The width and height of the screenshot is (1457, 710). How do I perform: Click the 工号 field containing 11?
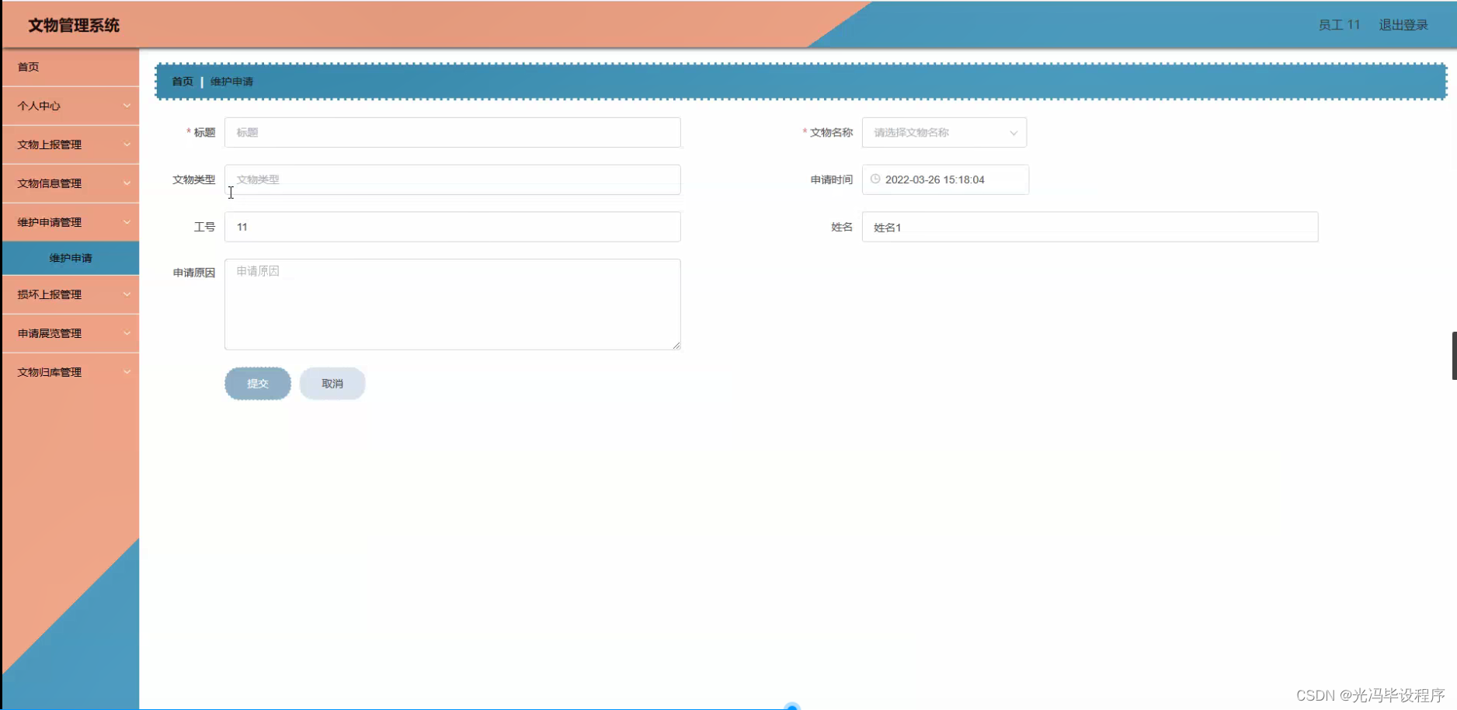click(x=453, y=227)
